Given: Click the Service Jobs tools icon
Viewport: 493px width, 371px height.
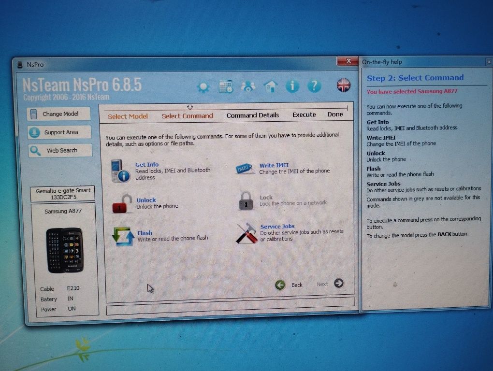Looking at the screenshot, I should (x=247, y=233).
